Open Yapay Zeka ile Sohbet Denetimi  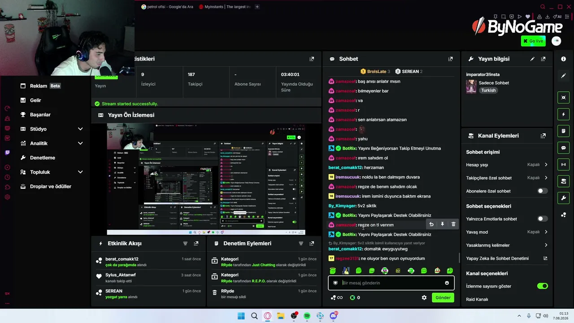pos(507,258)
